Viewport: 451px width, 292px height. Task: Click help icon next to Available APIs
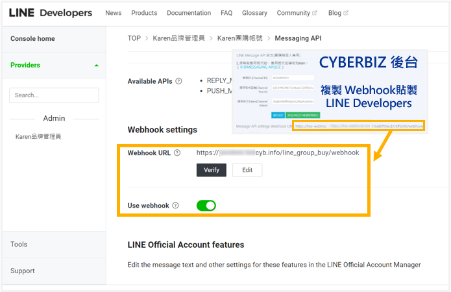[178, 81]
